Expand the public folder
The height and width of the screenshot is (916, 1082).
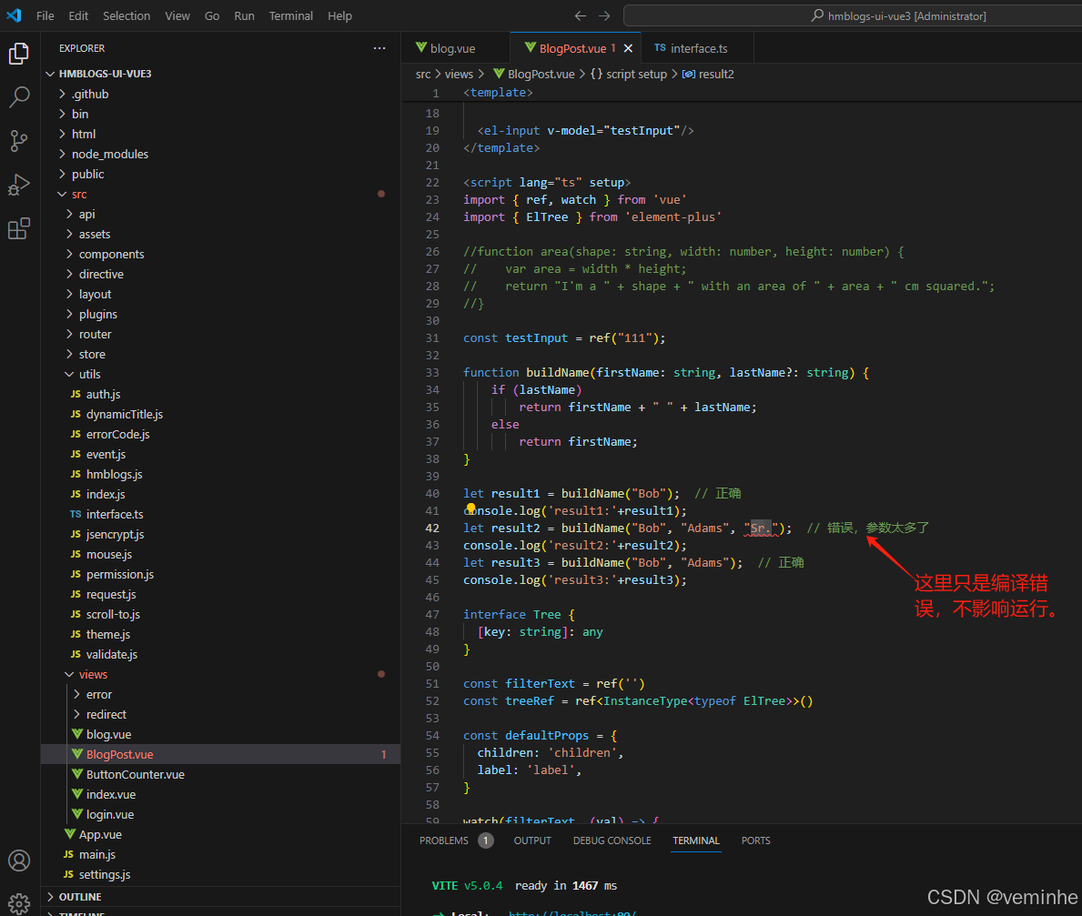click(221, 174)
